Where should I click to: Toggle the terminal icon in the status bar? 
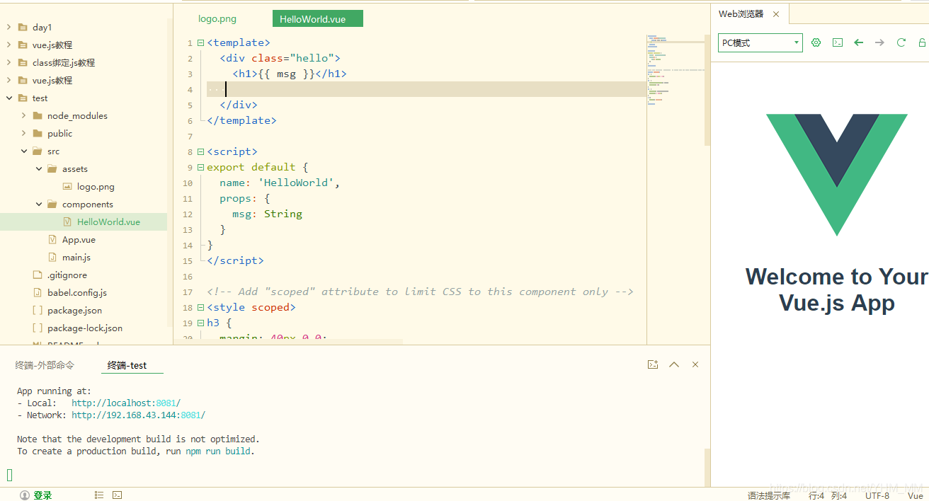(118, 495)
